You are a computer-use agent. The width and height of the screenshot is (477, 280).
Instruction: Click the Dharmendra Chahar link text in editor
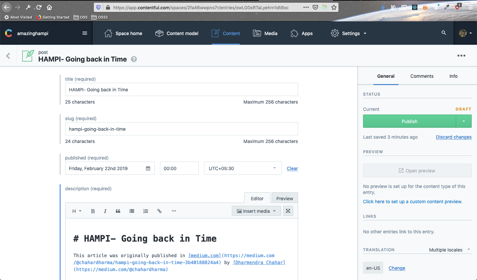[x=259, y=262]
